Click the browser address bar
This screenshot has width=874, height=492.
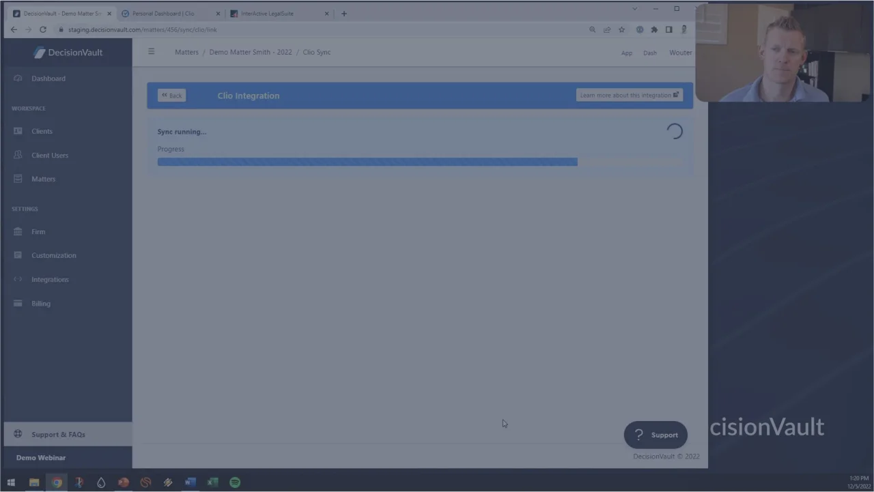321,29
